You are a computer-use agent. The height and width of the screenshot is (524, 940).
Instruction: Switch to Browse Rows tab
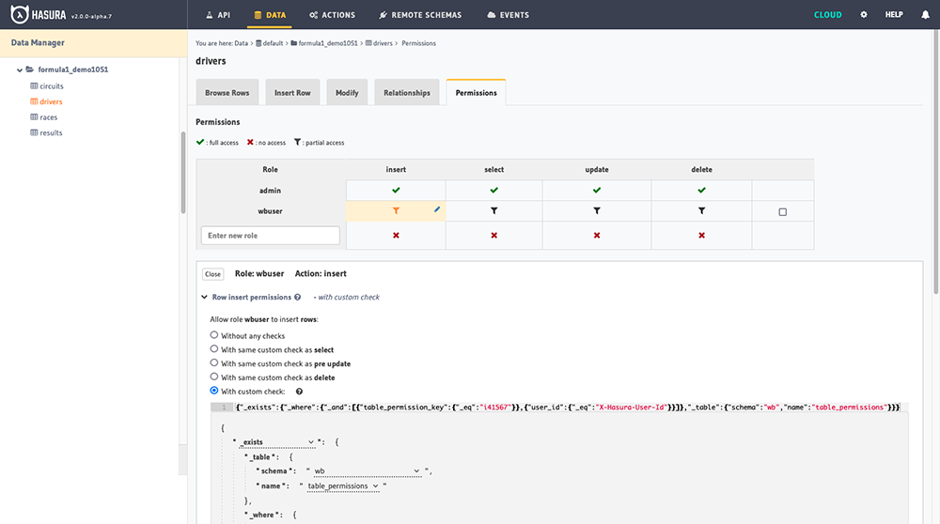pos(227,92)
